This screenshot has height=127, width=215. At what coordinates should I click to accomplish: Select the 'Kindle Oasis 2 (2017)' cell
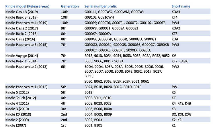[21, 28]
